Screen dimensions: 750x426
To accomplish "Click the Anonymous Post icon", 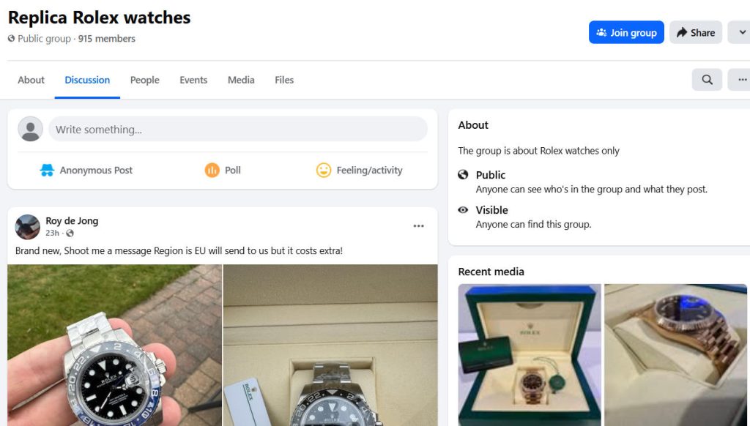I will (47, 171).
